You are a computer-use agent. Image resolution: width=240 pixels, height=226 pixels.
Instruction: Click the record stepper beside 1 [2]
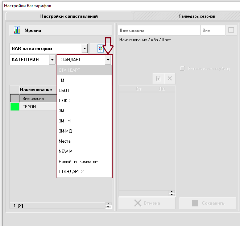coord(108,206)
